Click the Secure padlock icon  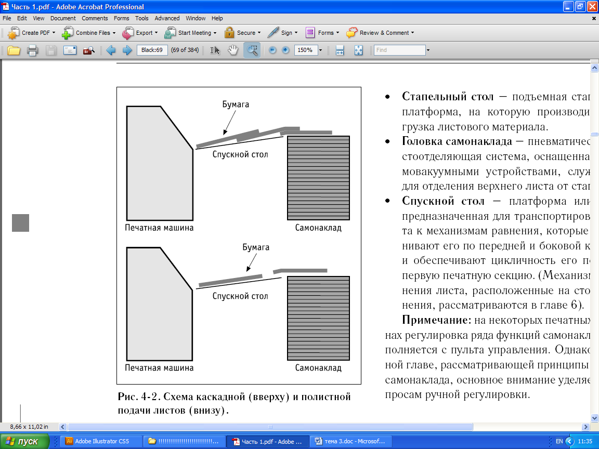tap(229, 33)
